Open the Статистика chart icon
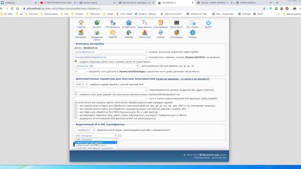301x169 pixels. tap(144, 33)
